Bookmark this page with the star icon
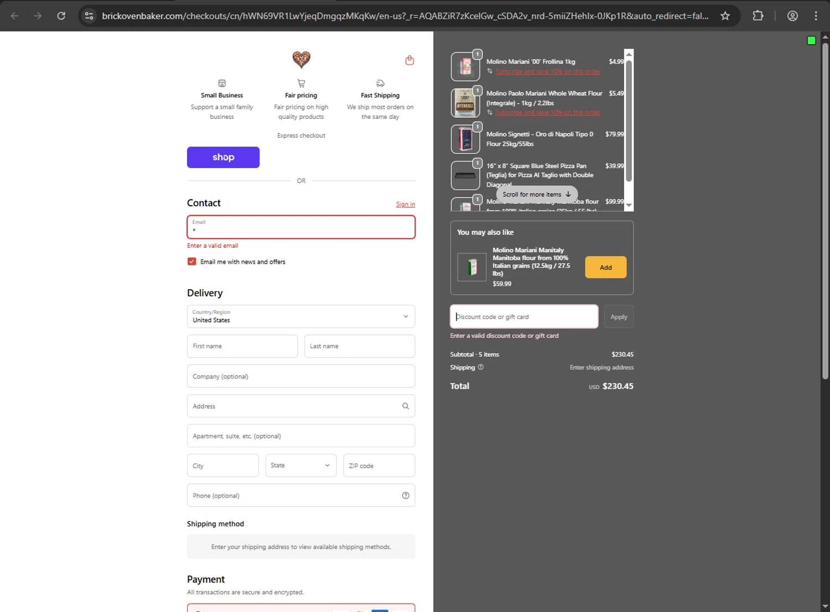This screenshot has width=830, height=612. (725, 15)
